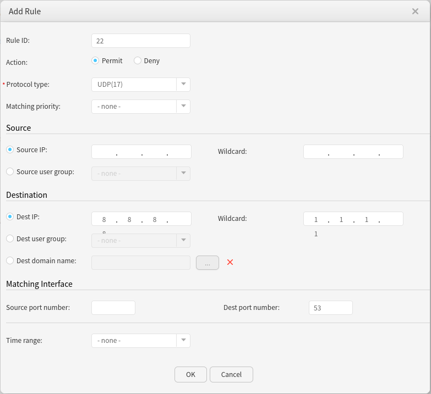Select the Dest user group radio option
Image resolution: width=431 pixels, height=394 pixels.
pyautogui.click(x=10, y=238)
